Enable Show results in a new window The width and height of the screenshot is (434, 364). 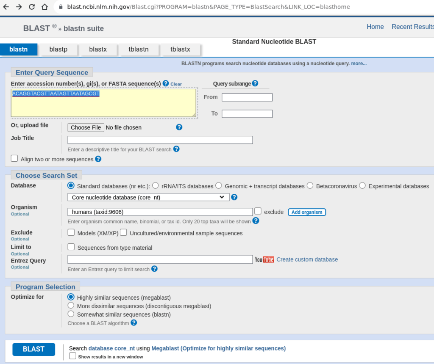point(73,356)
